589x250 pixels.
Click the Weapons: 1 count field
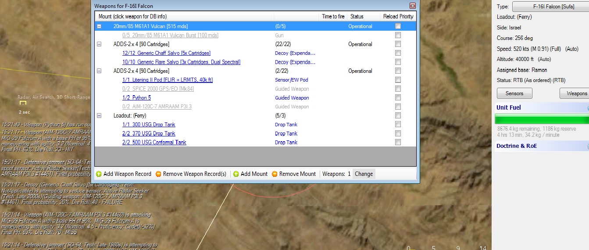pyautogui.click(x=336, y=174)
